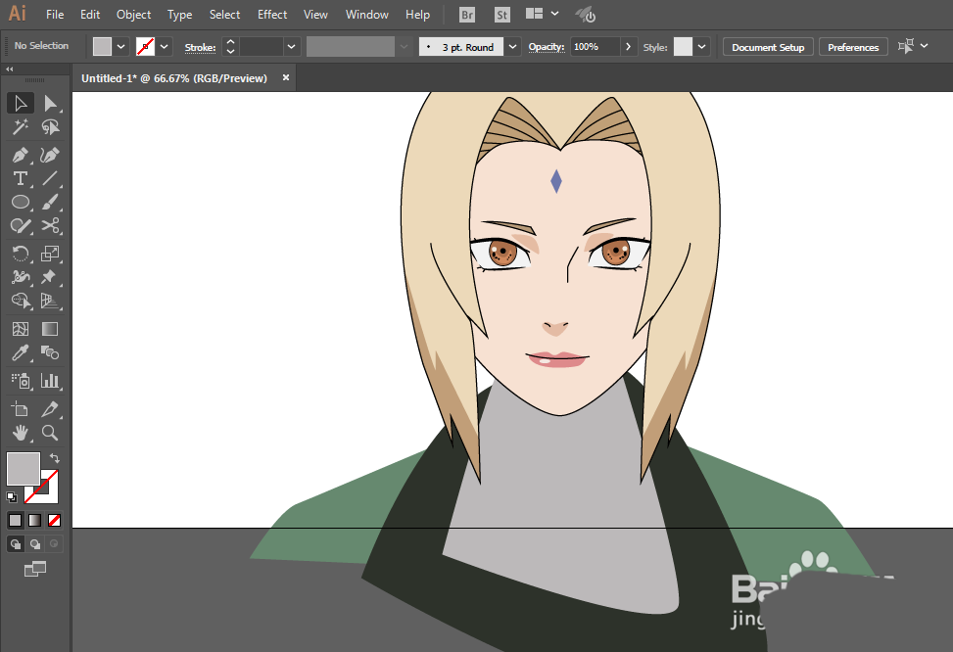Swap fill and stroke colors

coord(55,458)
